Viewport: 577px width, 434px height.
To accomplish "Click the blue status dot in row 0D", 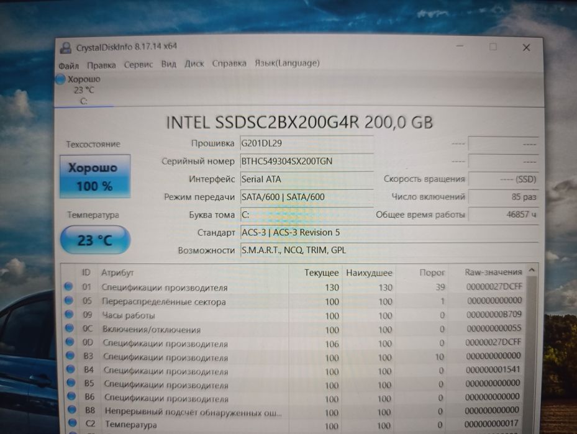I will point(70,341).
